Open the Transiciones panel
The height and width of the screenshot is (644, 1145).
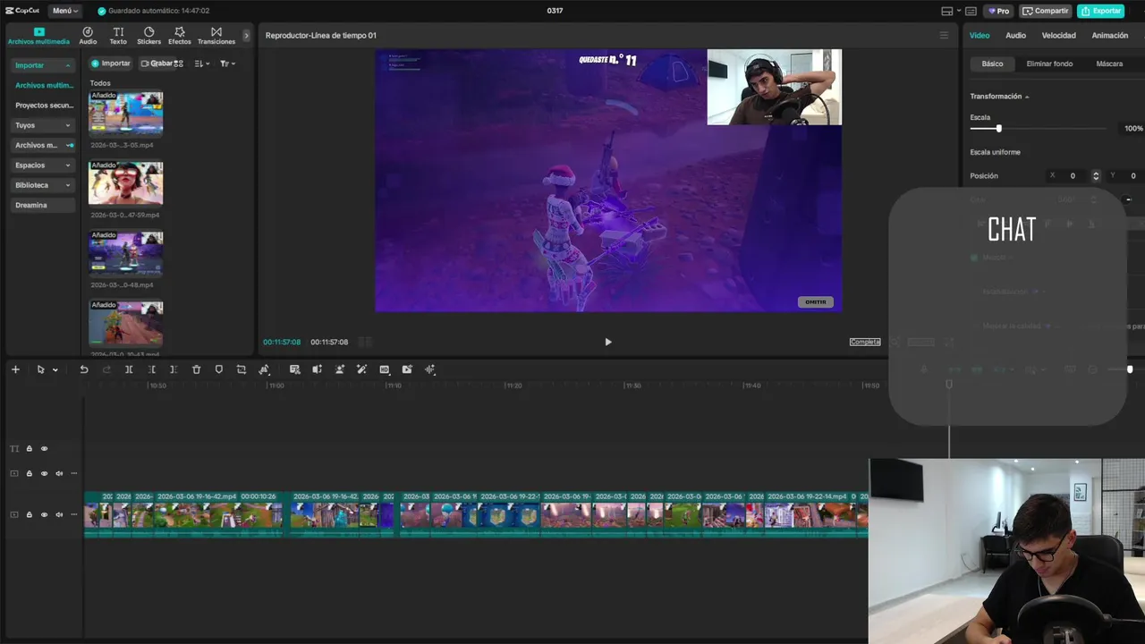[216, 36]
